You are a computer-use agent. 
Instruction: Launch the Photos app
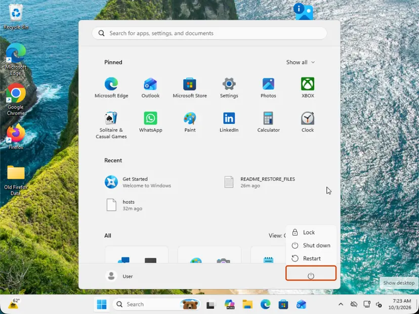(268, 88)
